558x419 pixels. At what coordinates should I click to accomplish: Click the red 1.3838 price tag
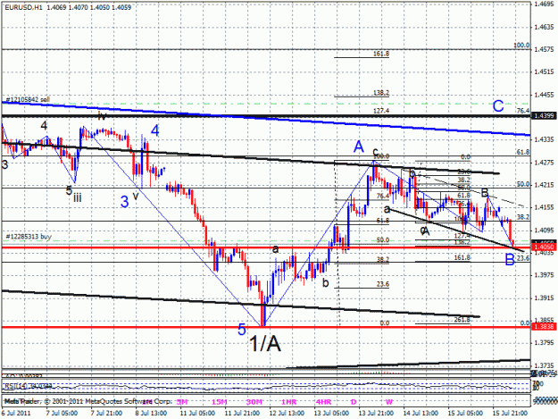[544, 326]
